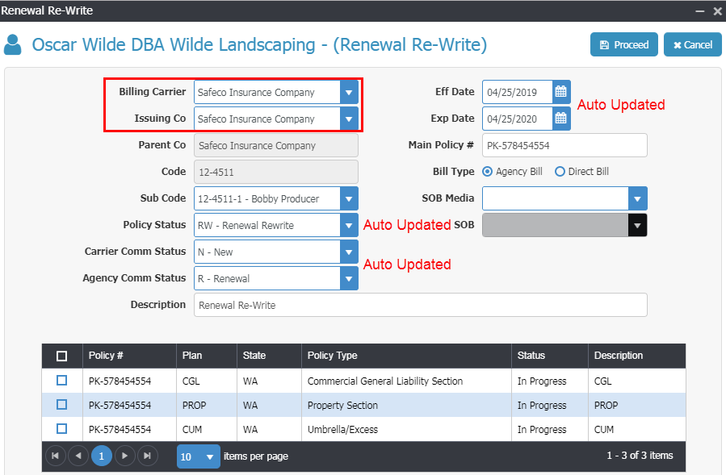Expand the Issuing Co dropdown
The height and width of the screenshot is (475, 726).
pos(349,119)
